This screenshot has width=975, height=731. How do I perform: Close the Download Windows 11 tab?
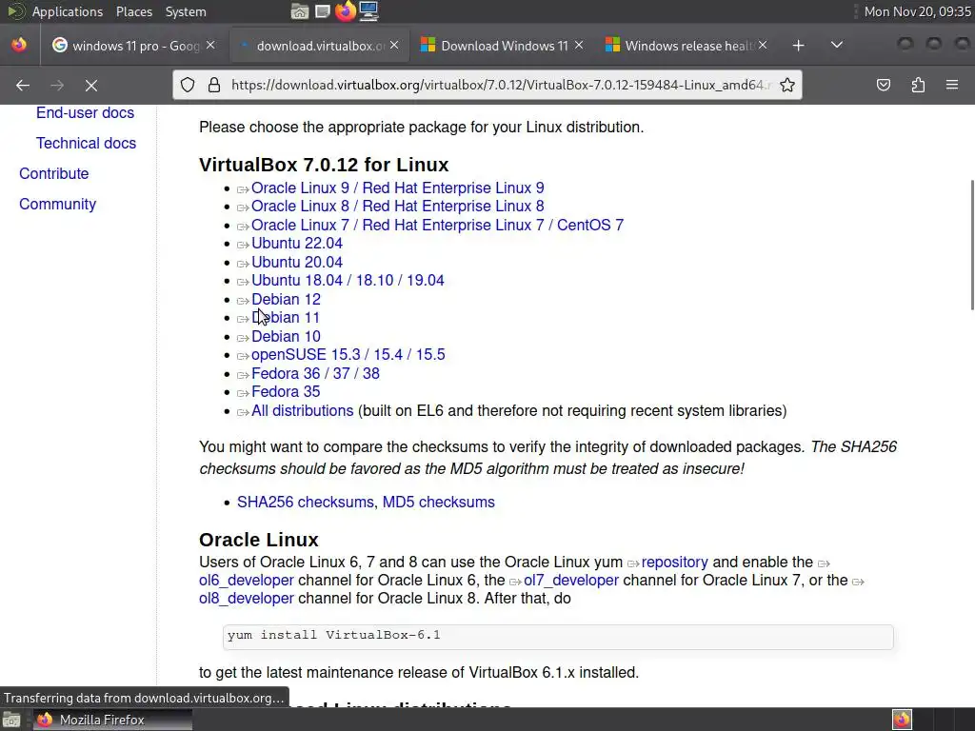click(x=579, y=45)
